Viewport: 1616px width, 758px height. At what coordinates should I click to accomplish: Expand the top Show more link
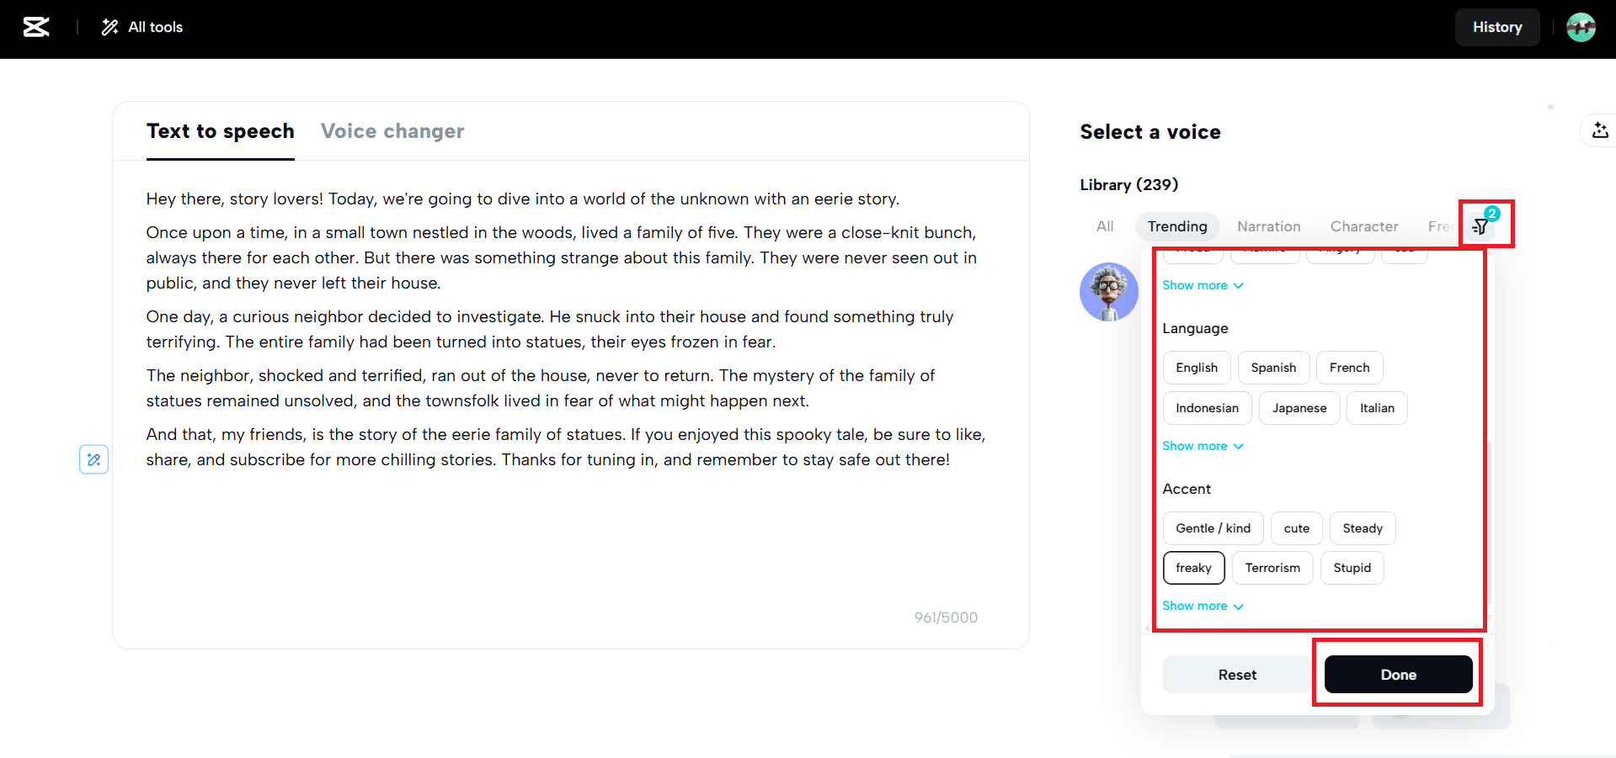point(1202,285)
